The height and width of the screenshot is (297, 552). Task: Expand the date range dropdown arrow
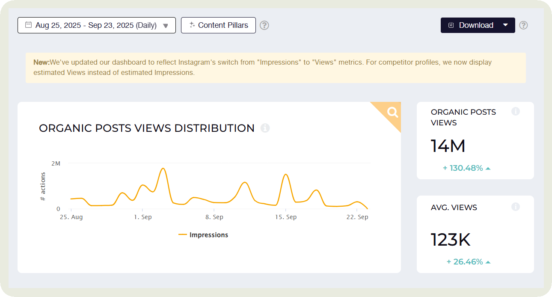[166, 26]
